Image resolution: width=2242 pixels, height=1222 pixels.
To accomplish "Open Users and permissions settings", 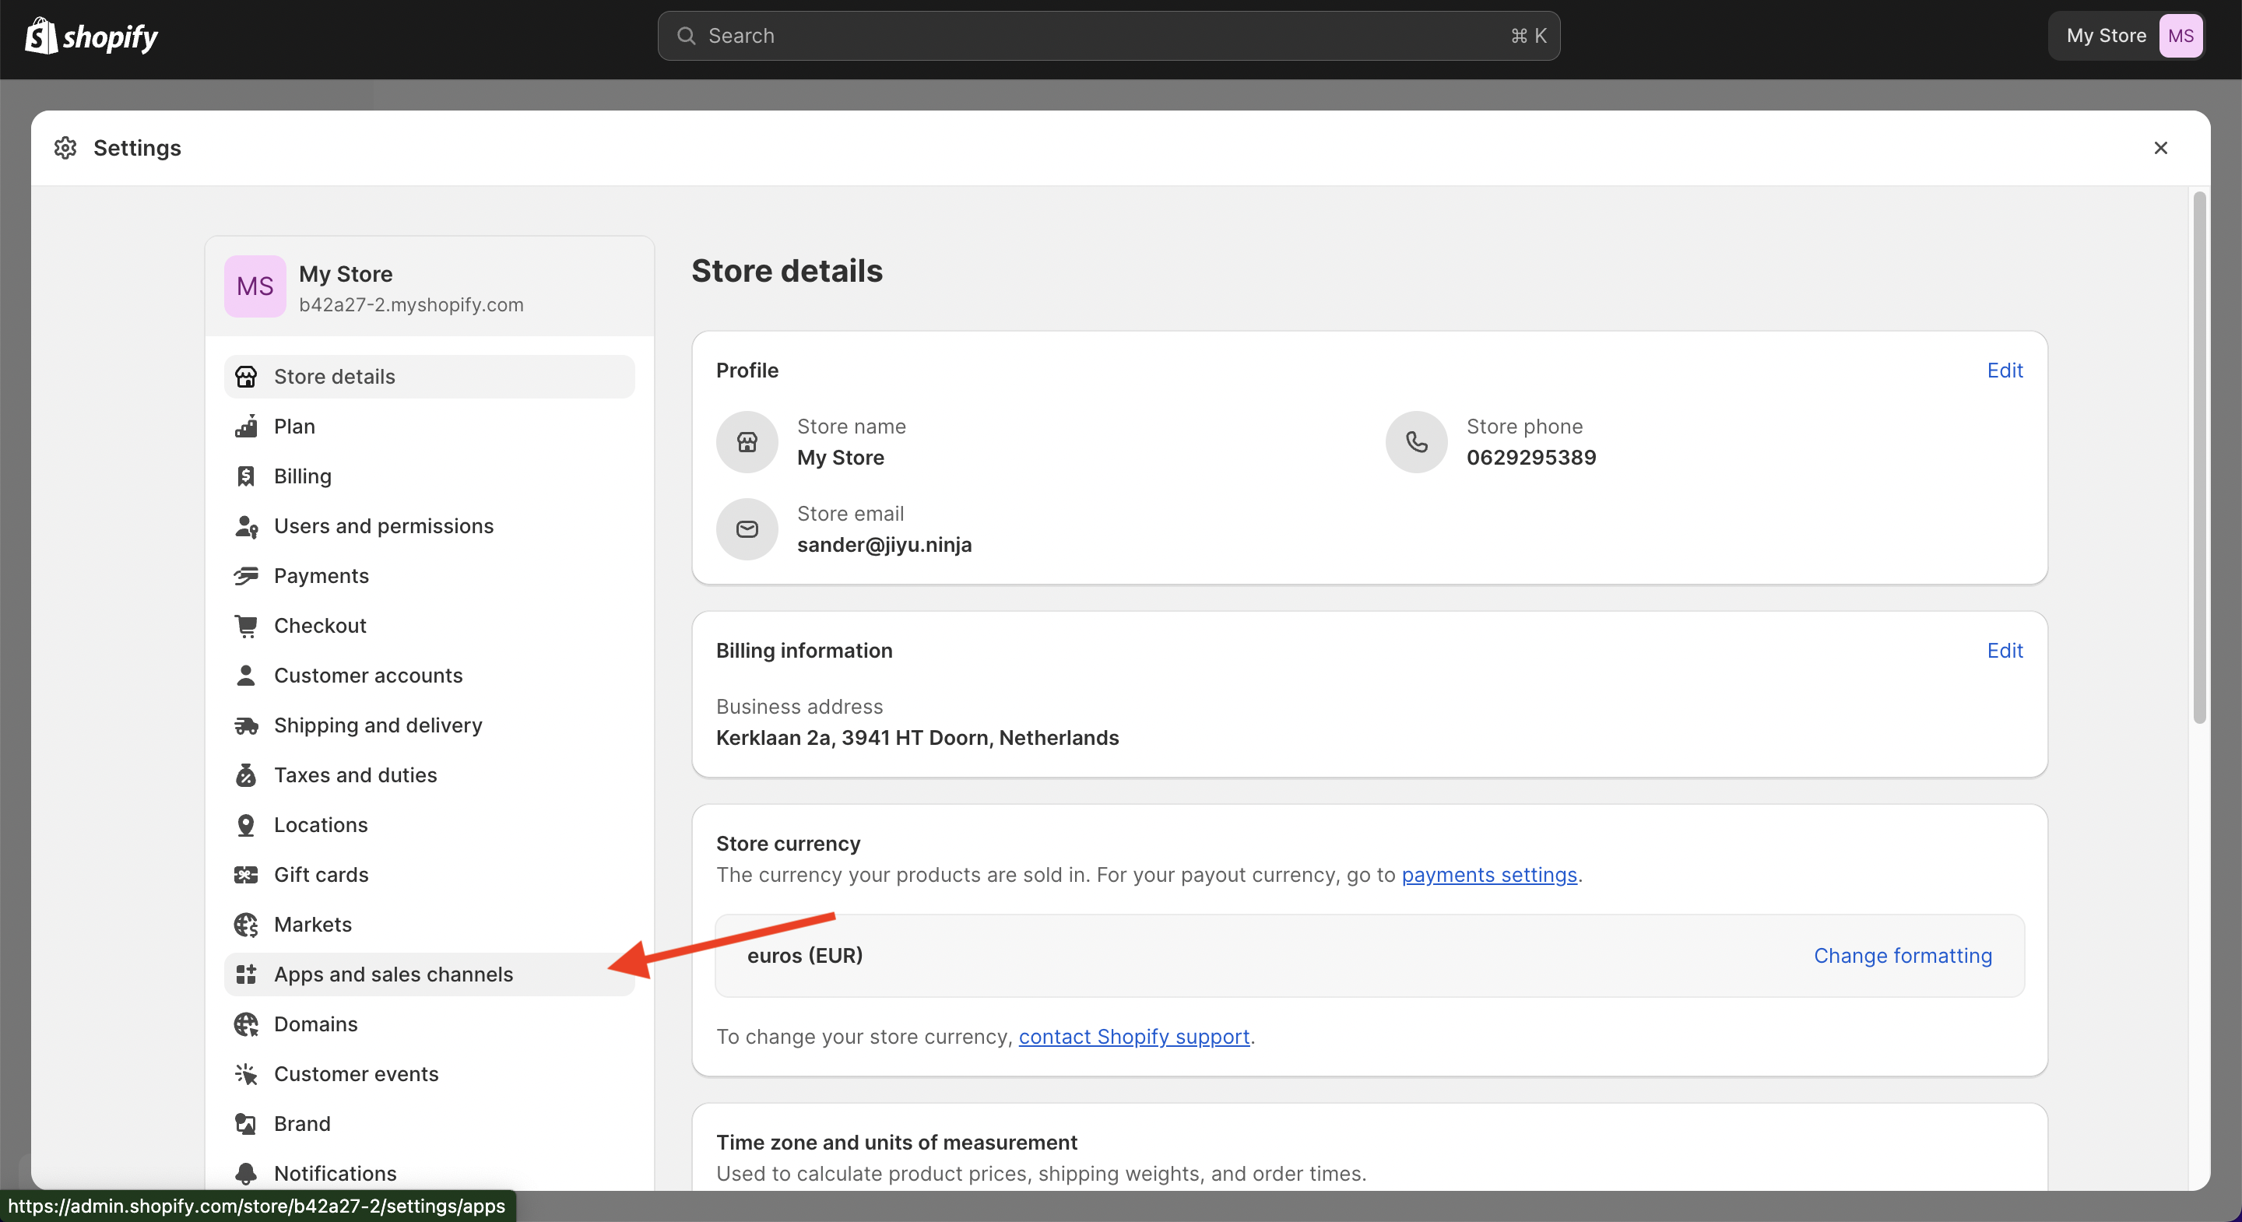I will coord(429,527).
